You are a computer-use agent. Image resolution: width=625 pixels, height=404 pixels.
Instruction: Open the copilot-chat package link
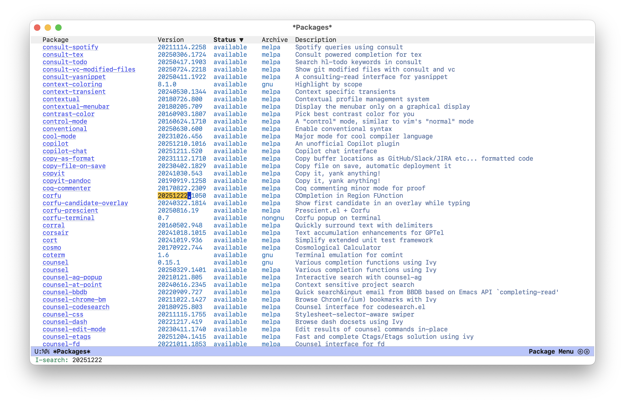[x=65, y=151]
